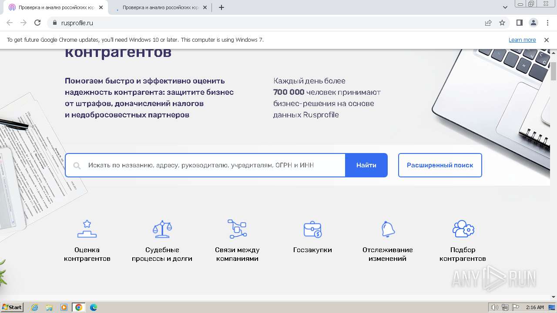This screenshot has width=557, height=313.
Task: Close the first browser tab
Action: (x=101, y=7)
